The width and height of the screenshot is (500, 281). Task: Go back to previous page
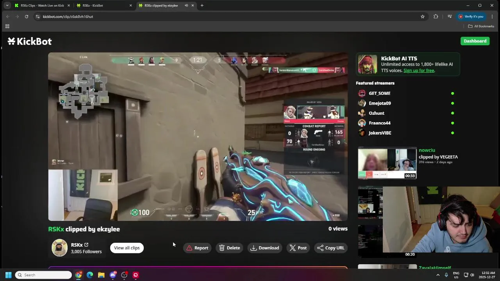(x=7, y=16)
